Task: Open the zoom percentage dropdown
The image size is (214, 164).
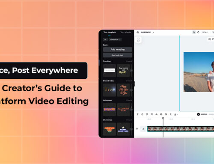Action: (x=205, y=33)
